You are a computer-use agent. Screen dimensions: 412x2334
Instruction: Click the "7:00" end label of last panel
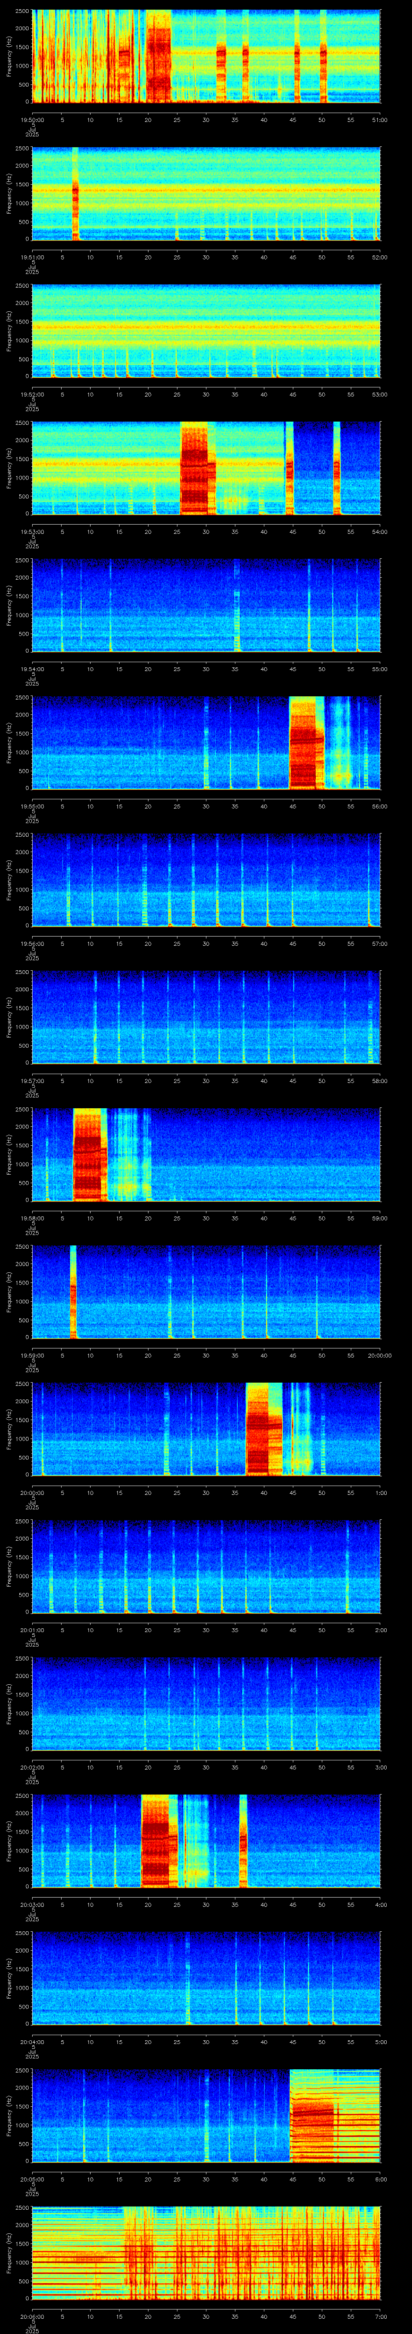[x=381, y=2316]
